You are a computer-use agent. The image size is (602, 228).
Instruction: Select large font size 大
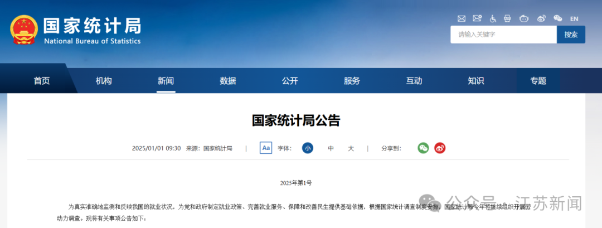351,148
